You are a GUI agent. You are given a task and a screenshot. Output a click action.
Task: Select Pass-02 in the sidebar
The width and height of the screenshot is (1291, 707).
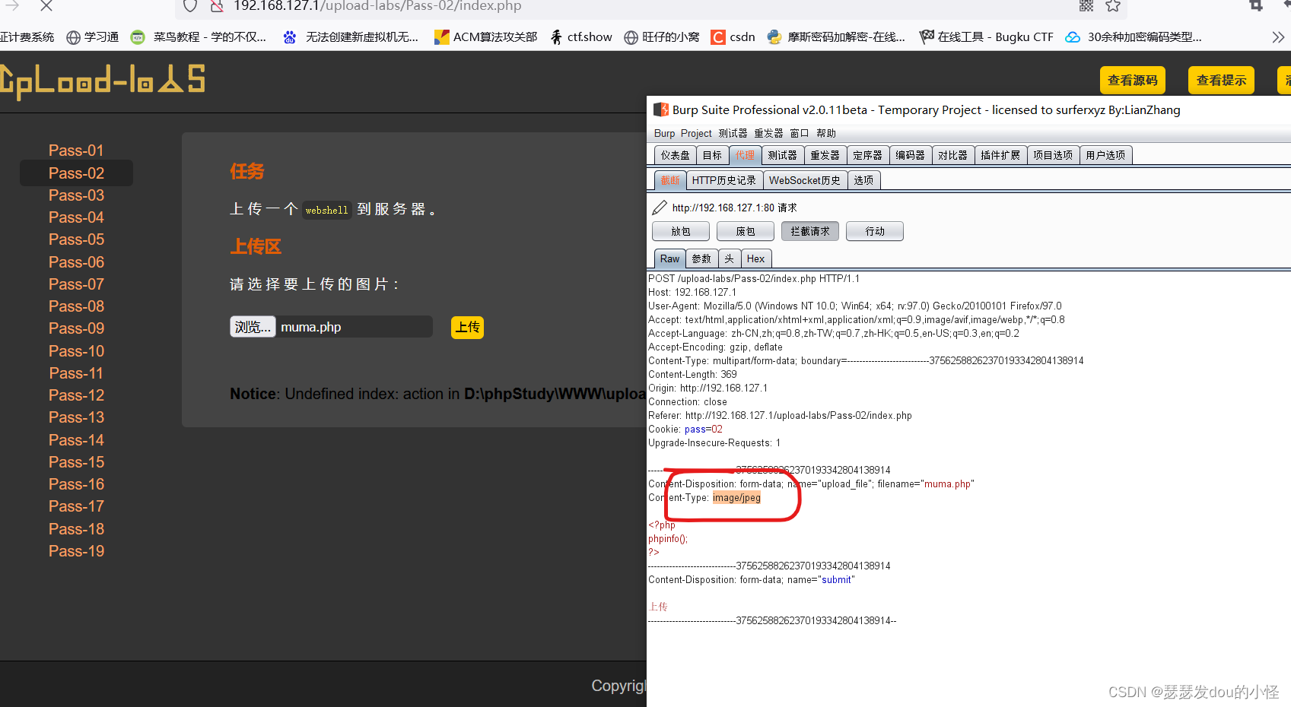tap(76, 173)
